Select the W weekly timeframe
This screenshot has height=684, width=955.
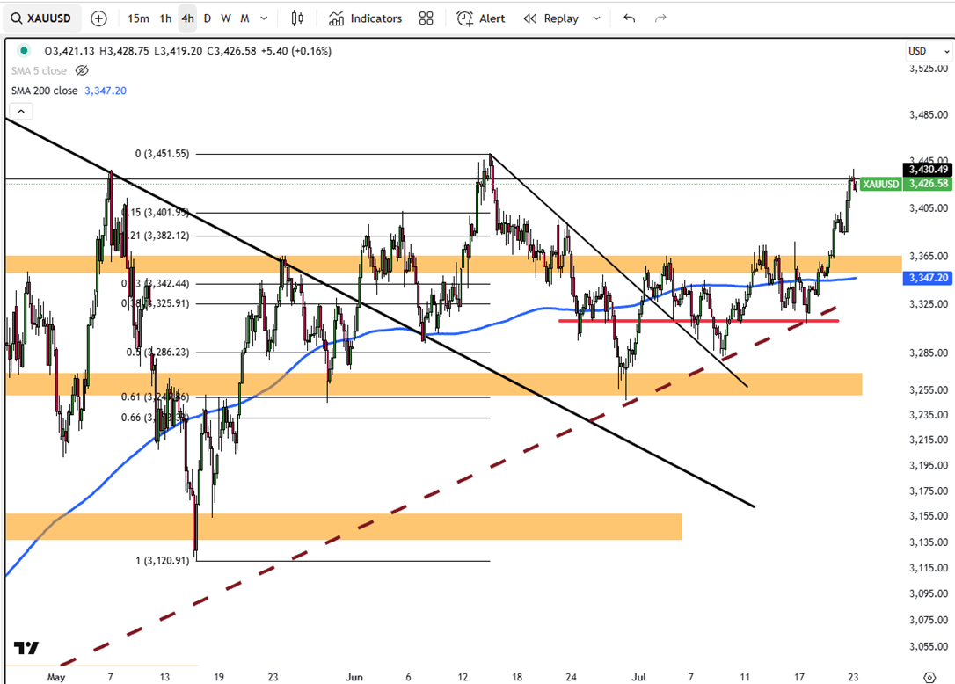pyautogui.click(x=225, y=18)
